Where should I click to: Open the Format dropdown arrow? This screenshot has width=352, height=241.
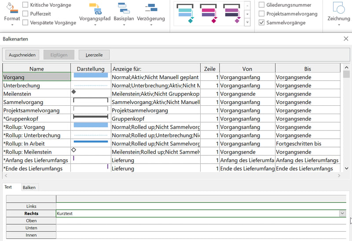pos(12,25)
